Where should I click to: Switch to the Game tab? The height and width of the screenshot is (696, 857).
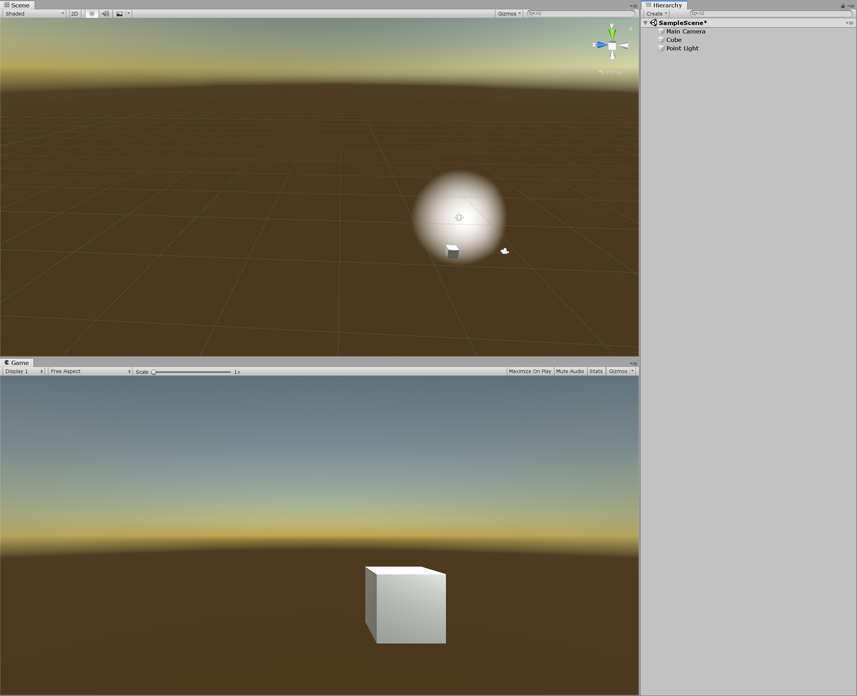[x=17, y=362]
